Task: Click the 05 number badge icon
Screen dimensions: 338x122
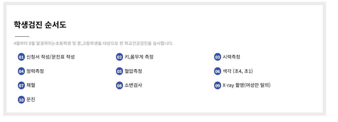Action: [119, 71]
